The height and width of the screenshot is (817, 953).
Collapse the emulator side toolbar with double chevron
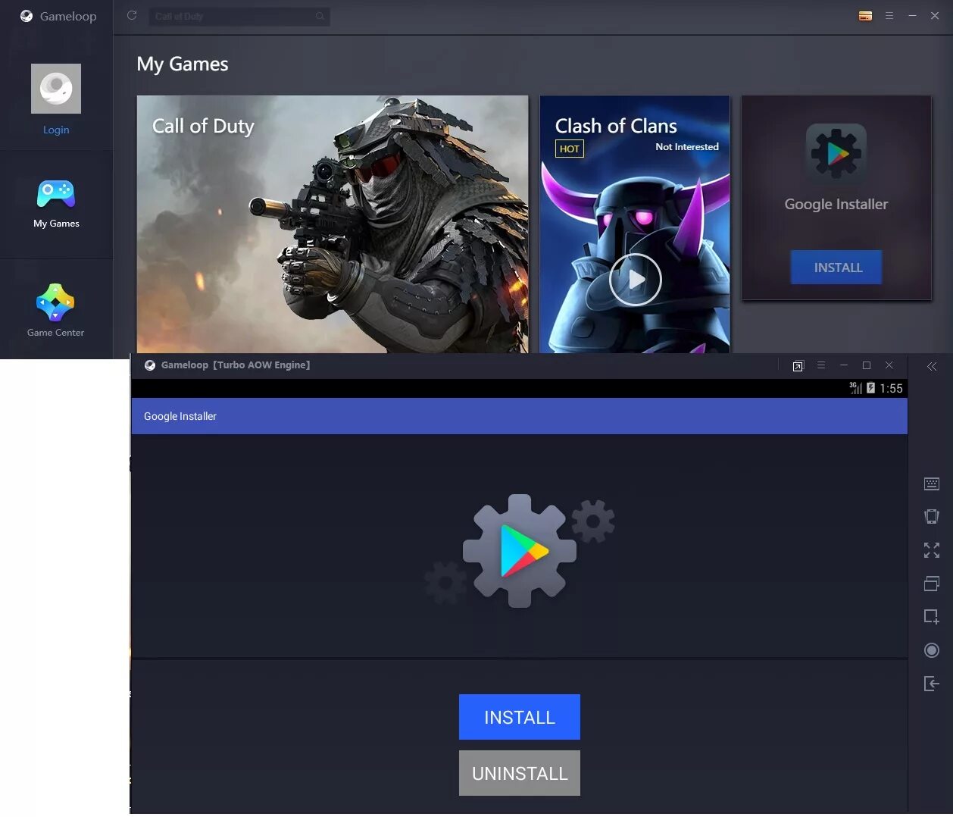(932, 366)
